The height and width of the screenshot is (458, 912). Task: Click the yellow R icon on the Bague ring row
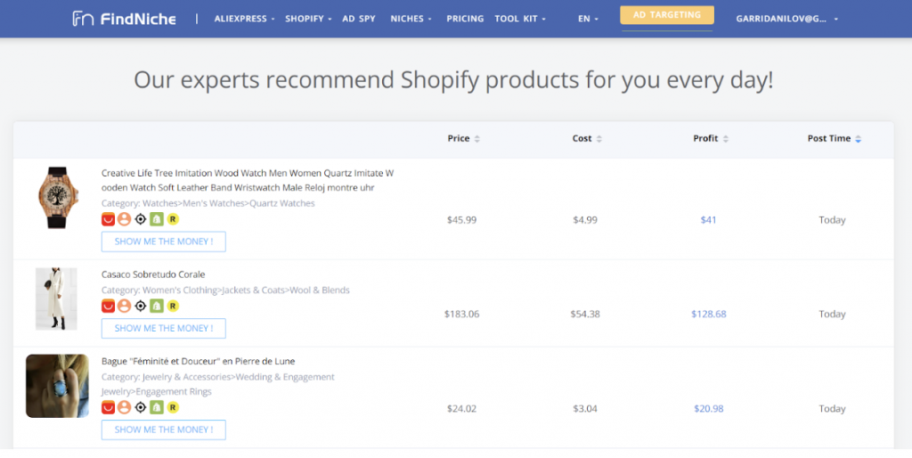tap(173, 407)
